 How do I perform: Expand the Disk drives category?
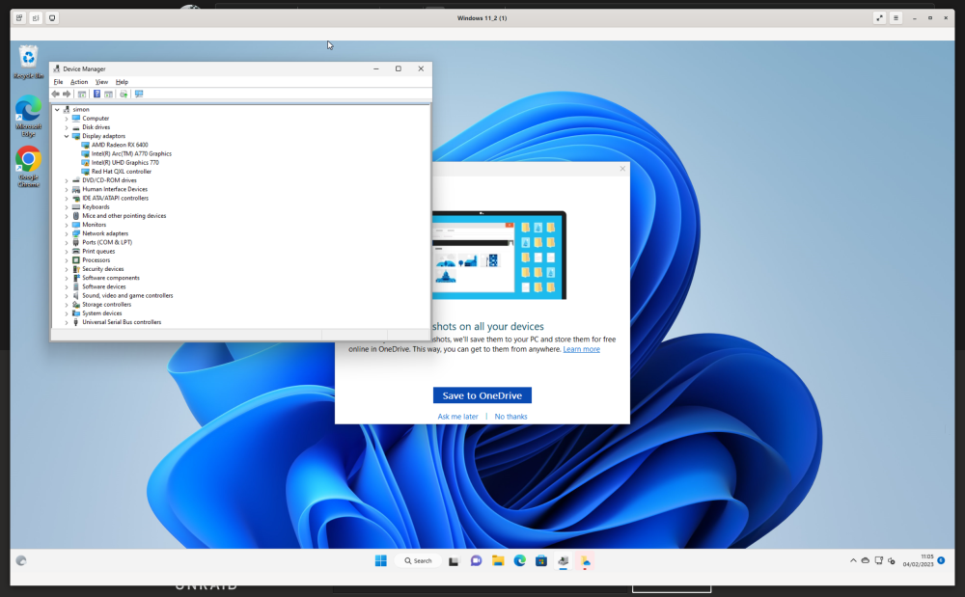click(67, 127)
